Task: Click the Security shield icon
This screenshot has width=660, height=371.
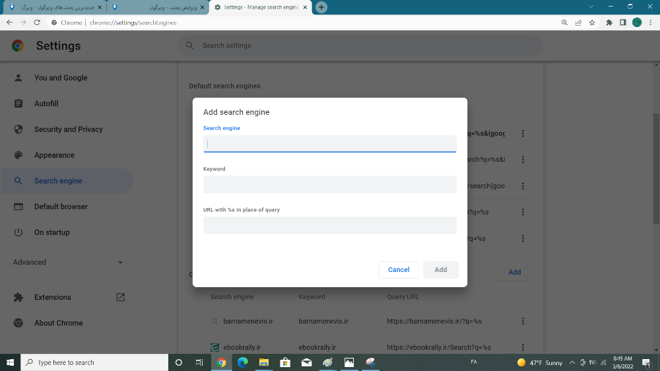Action: (18, 129)
